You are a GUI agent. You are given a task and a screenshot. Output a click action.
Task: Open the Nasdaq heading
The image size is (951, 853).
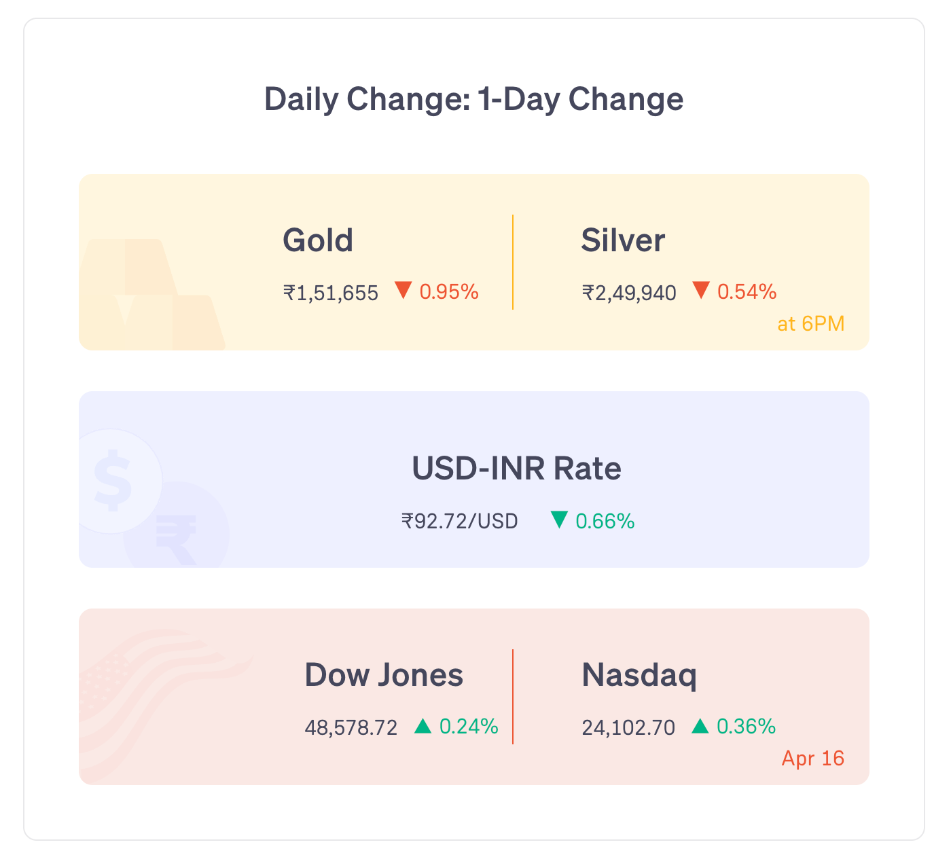(639, 675)
